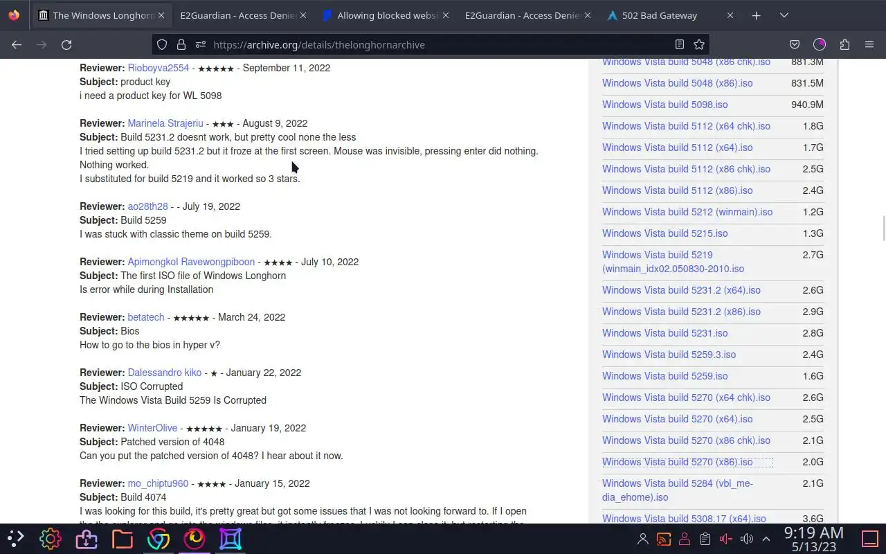Close the Windows Longhorn tab

tap(161, 15)
